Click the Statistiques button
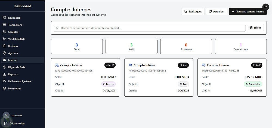 (x=193, y=12)
